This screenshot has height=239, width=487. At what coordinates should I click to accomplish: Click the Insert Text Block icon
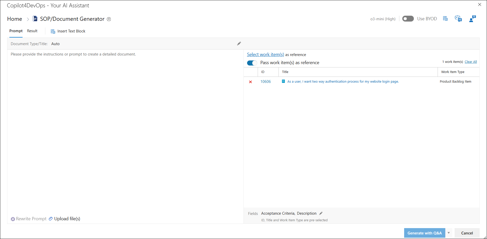[53, 31]
